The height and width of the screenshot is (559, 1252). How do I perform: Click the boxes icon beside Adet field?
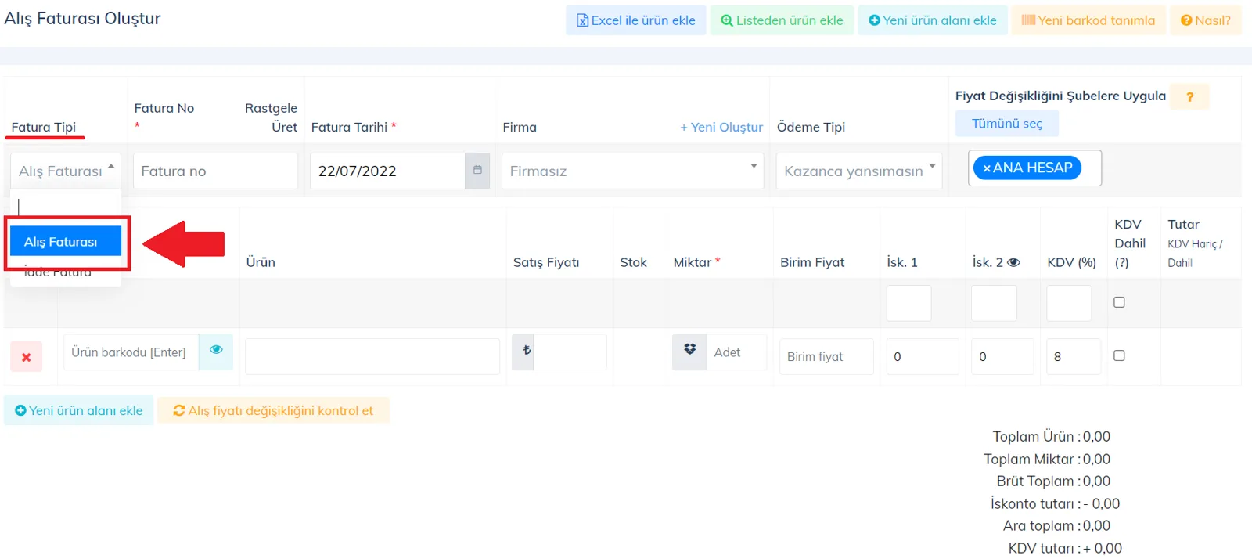(x=689, y=352)
